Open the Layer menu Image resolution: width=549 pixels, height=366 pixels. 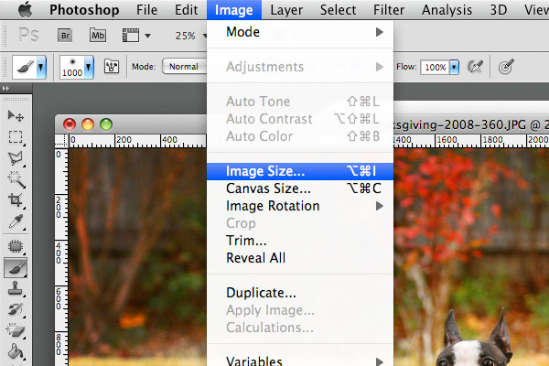[286, 10]
